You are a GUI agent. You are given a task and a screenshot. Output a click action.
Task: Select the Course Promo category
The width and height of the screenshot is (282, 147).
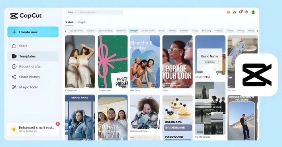(x=148, y=31)
